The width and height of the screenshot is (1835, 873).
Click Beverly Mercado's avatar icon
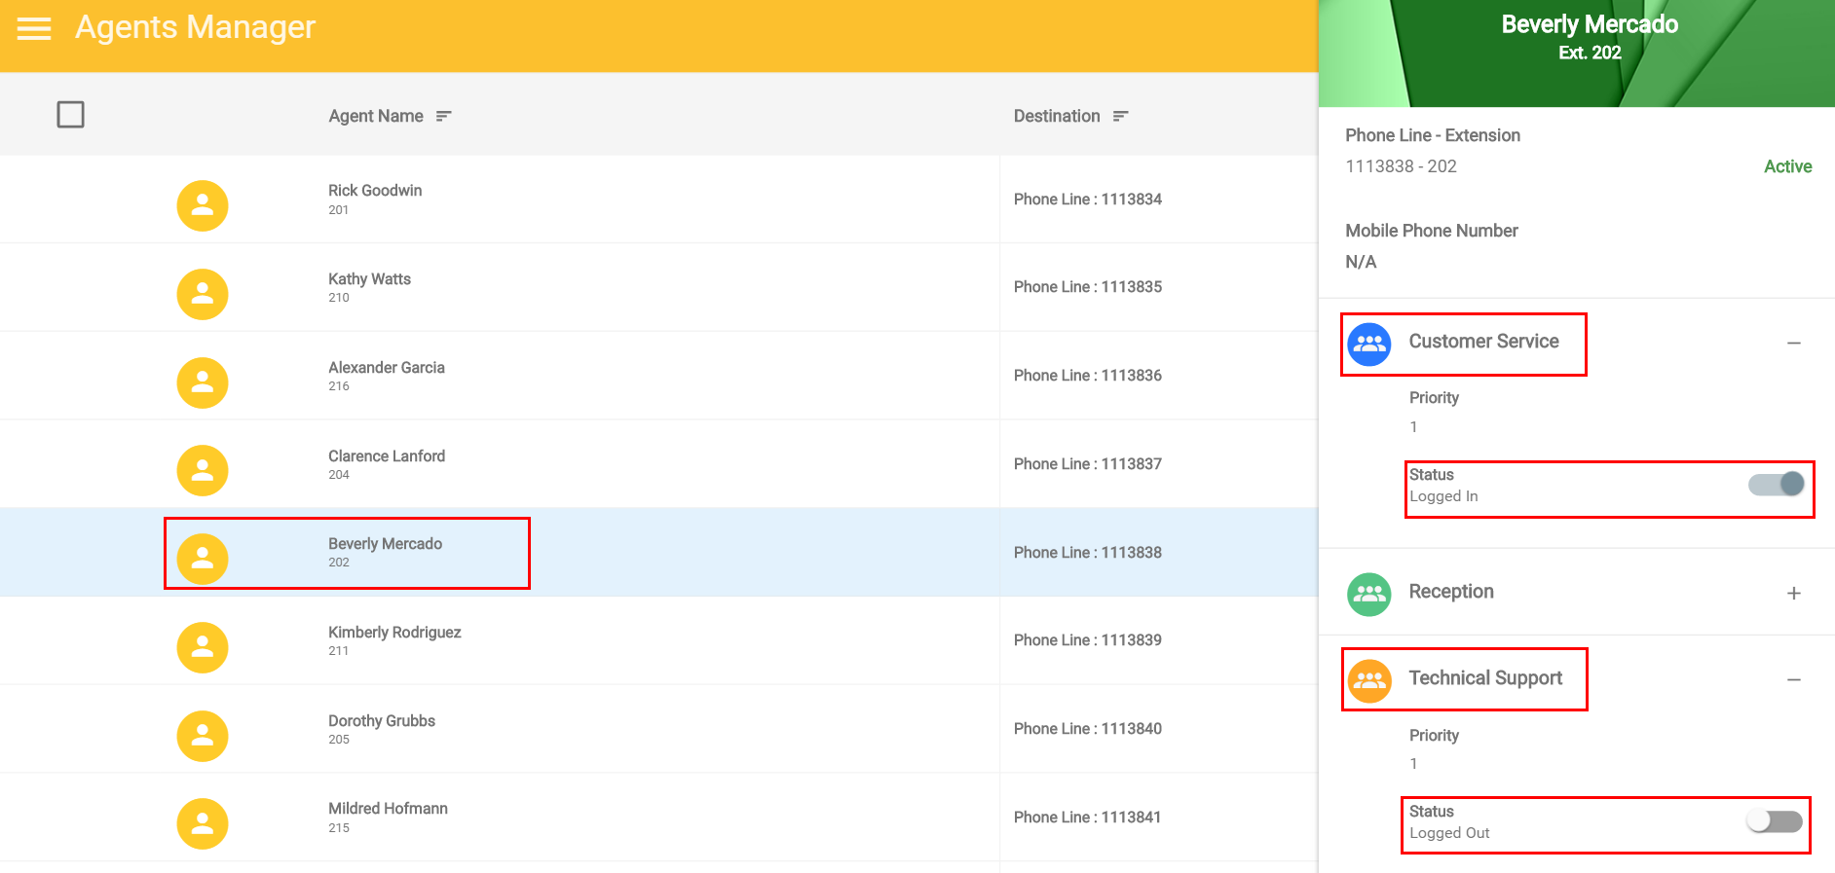[203, 559]
